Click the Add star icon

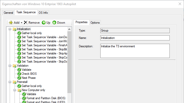(x=11, y=22)
